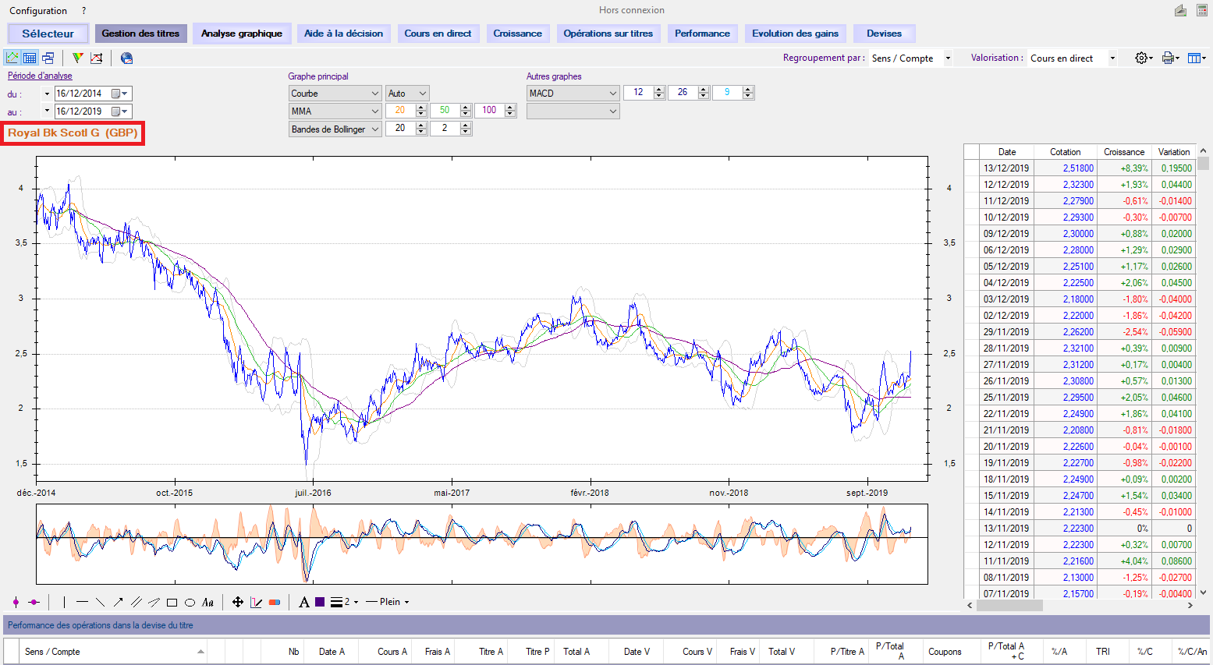Open the Configuration menu

(x=38, y=11)
